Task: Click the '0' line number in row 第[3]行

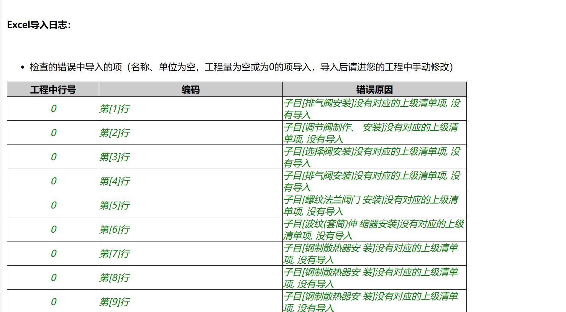Action: [54, 157]
